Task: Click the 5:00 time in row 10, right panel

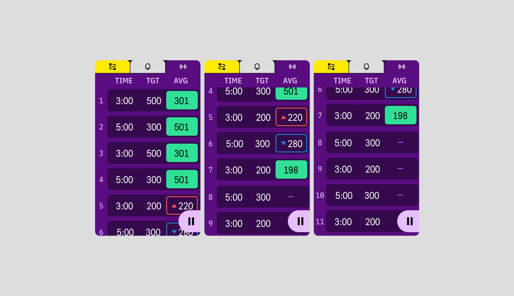Action: point(344,195)
